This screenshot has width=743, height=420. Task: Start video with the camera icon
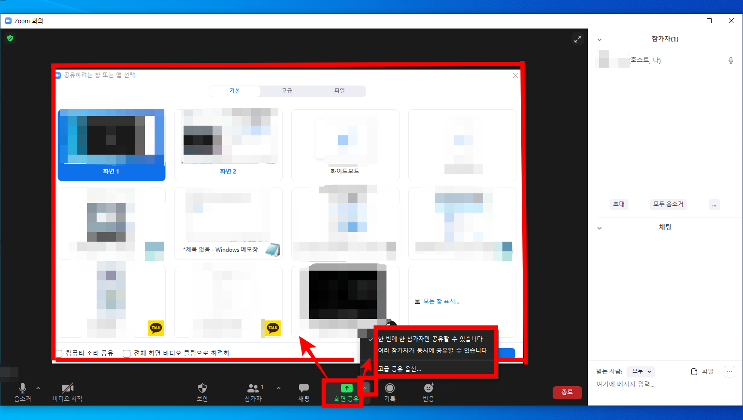[x=67, y=388]
